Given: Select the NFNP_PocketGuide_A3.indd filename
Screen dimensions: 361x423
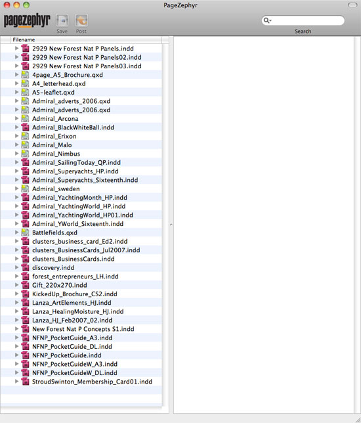Looking at the screenshot, I should point(72,338).
